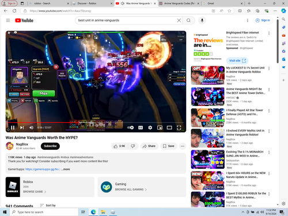Refresh the page
This screenshot has height=216, width=288.
click(x=14, y=11)
